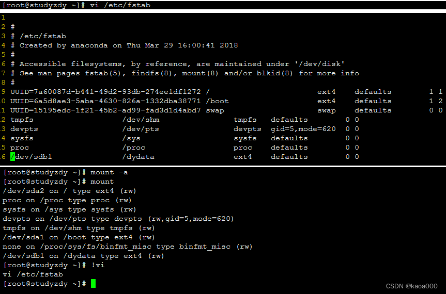Click the '/sys' mount point in fstab
The height and width of the screenshot is (294, 446).
131,138
